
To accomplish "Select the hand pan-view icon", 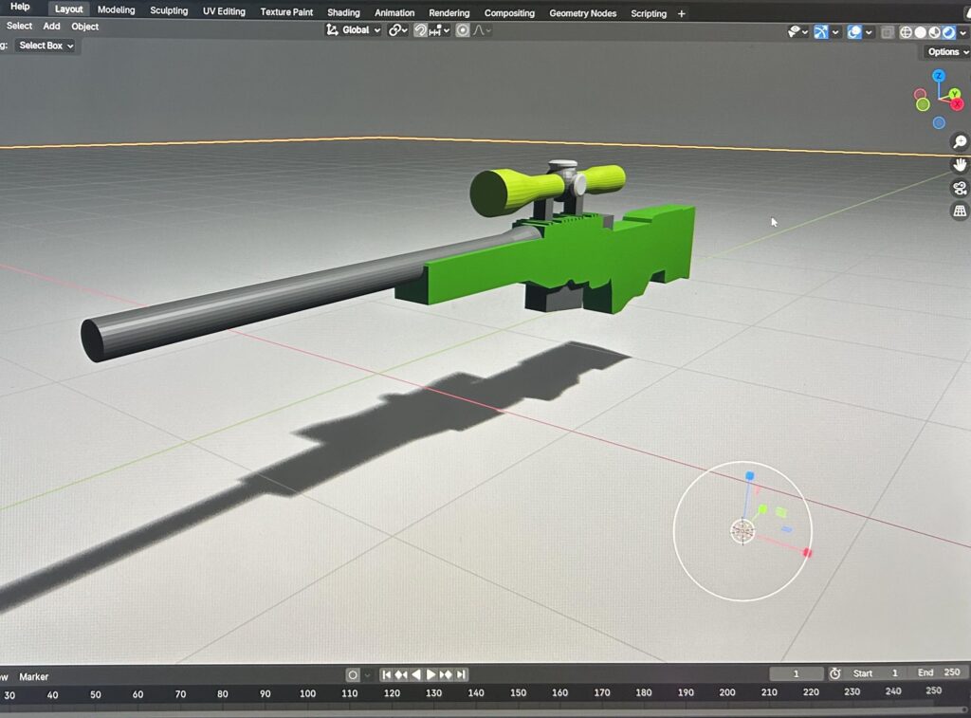I will pos(959,165).
